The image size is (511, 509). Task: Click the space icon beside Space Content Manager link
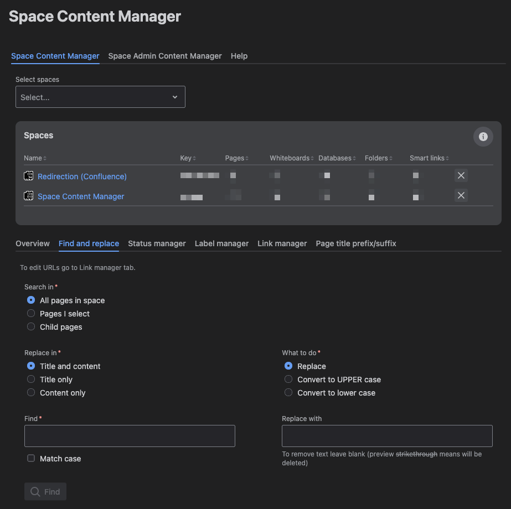(x=29, y=196)
